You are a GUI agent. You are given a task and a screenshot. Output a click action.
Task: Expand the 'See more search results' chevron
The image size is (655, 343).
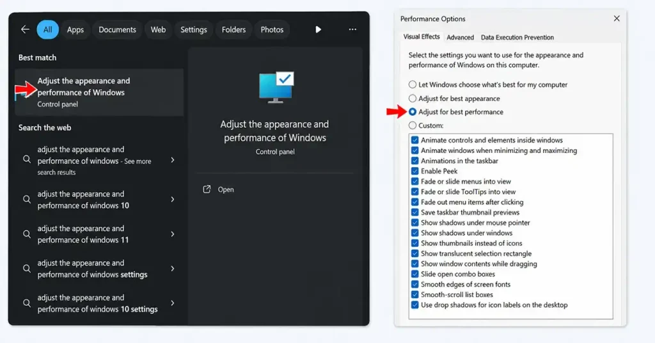(x=173, y=160)
